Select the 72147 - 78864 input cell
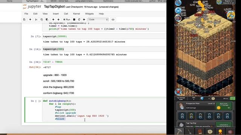This screenshot has height=135, width=241. coord(104,62)
